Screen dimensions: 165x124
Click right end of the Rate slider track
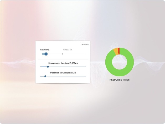(x=86, y=54)
